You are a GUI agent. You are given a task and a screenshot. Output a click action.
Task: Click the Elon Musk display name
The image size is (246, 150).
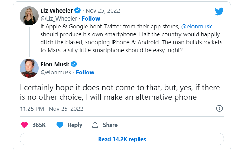click(55, 65)
